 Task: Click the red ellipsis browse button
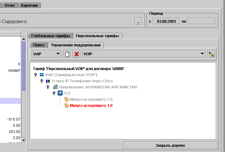(x=138, y=21)
